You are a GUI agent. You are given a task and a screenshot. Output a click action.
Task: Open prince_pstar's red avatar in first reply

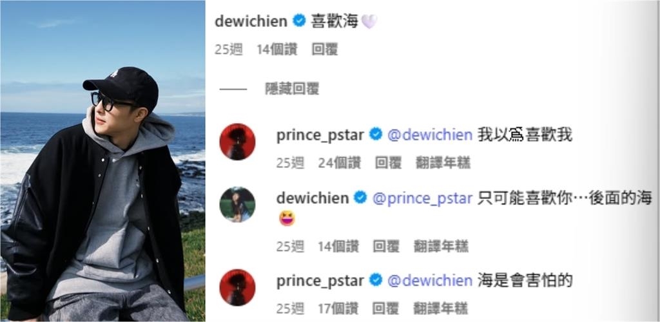pyautogui.click(x=237, y=142)
